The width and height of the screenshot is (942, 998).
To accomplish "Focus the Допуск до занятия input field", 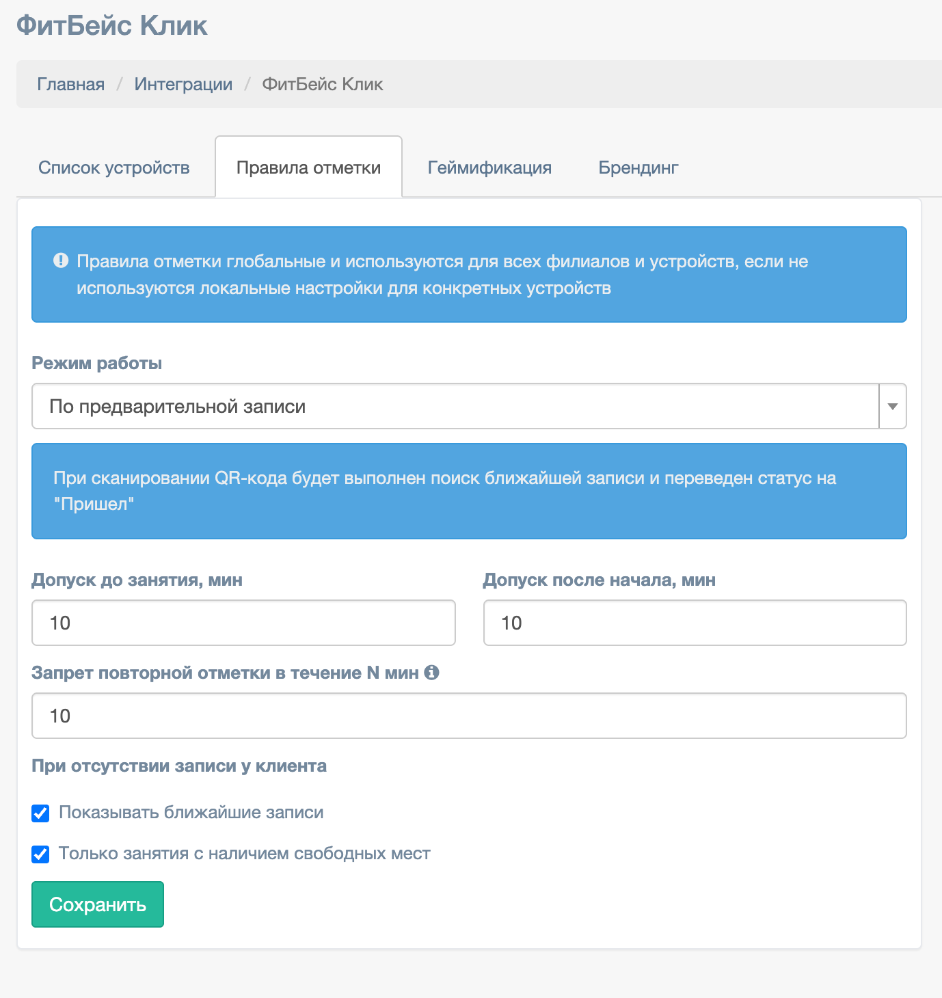I will [x=243, y=623].
